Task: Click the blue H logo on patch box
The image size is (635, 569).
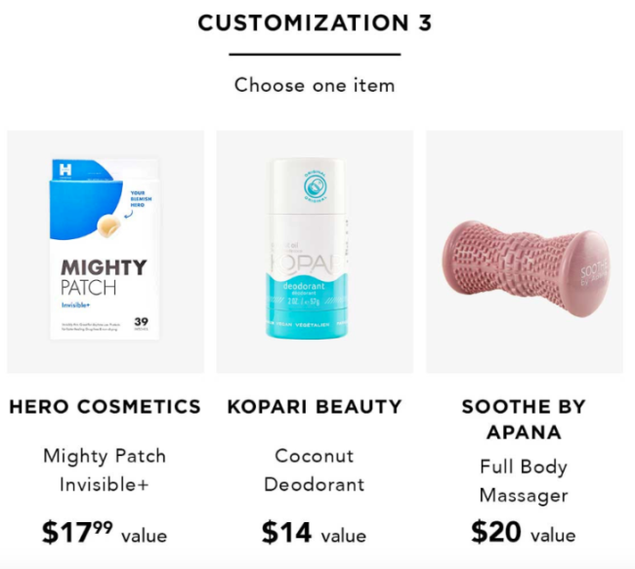Action: [65, 170]
